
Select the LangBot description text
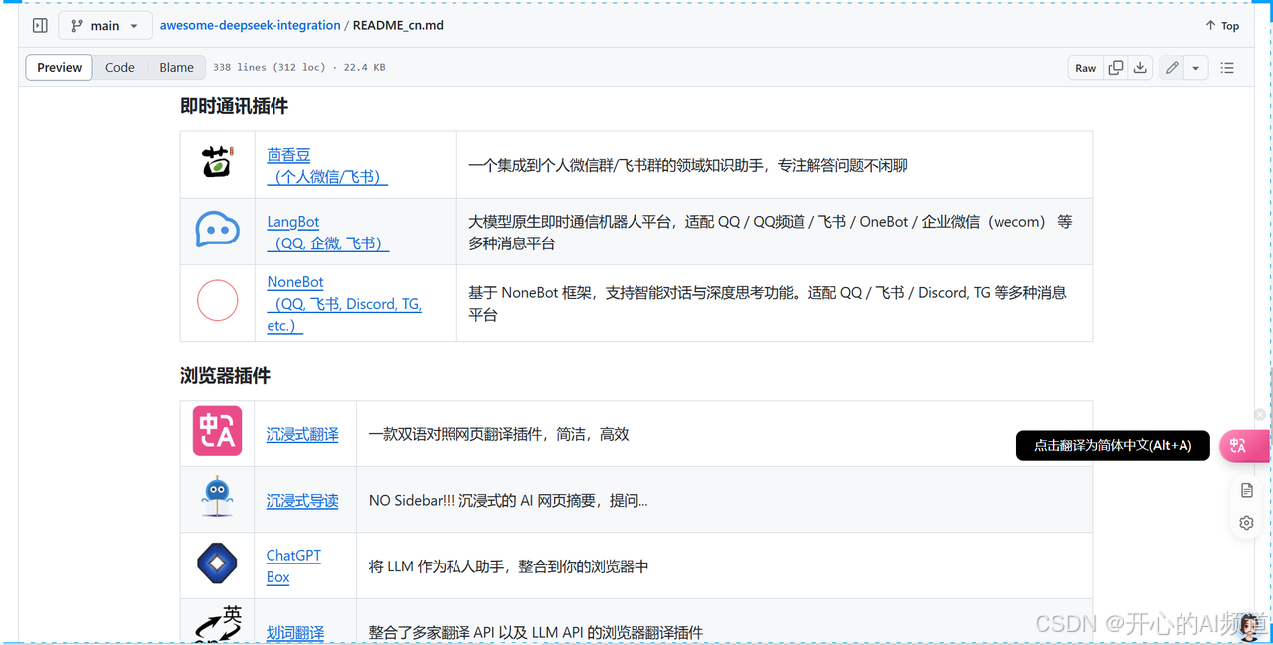coord(771,233)
